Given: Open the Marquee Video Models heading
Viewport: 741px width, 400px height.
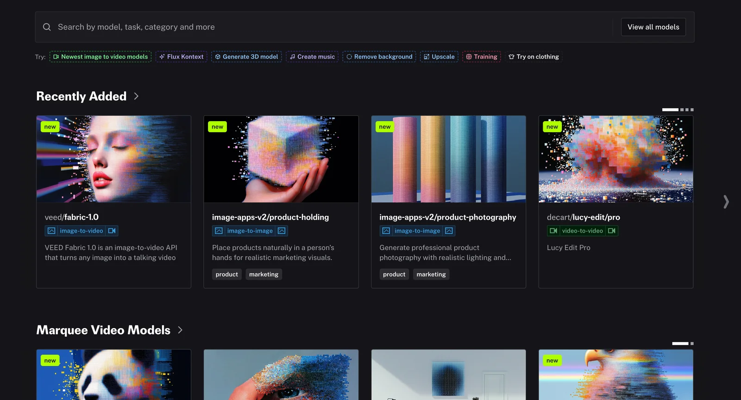Looking at the screenshot, I should point(103,330).
